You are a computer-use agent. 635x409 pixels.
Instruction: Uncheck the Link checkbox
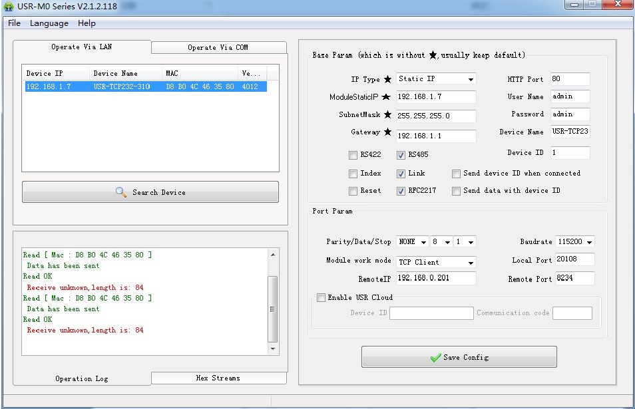pos(401,174)
